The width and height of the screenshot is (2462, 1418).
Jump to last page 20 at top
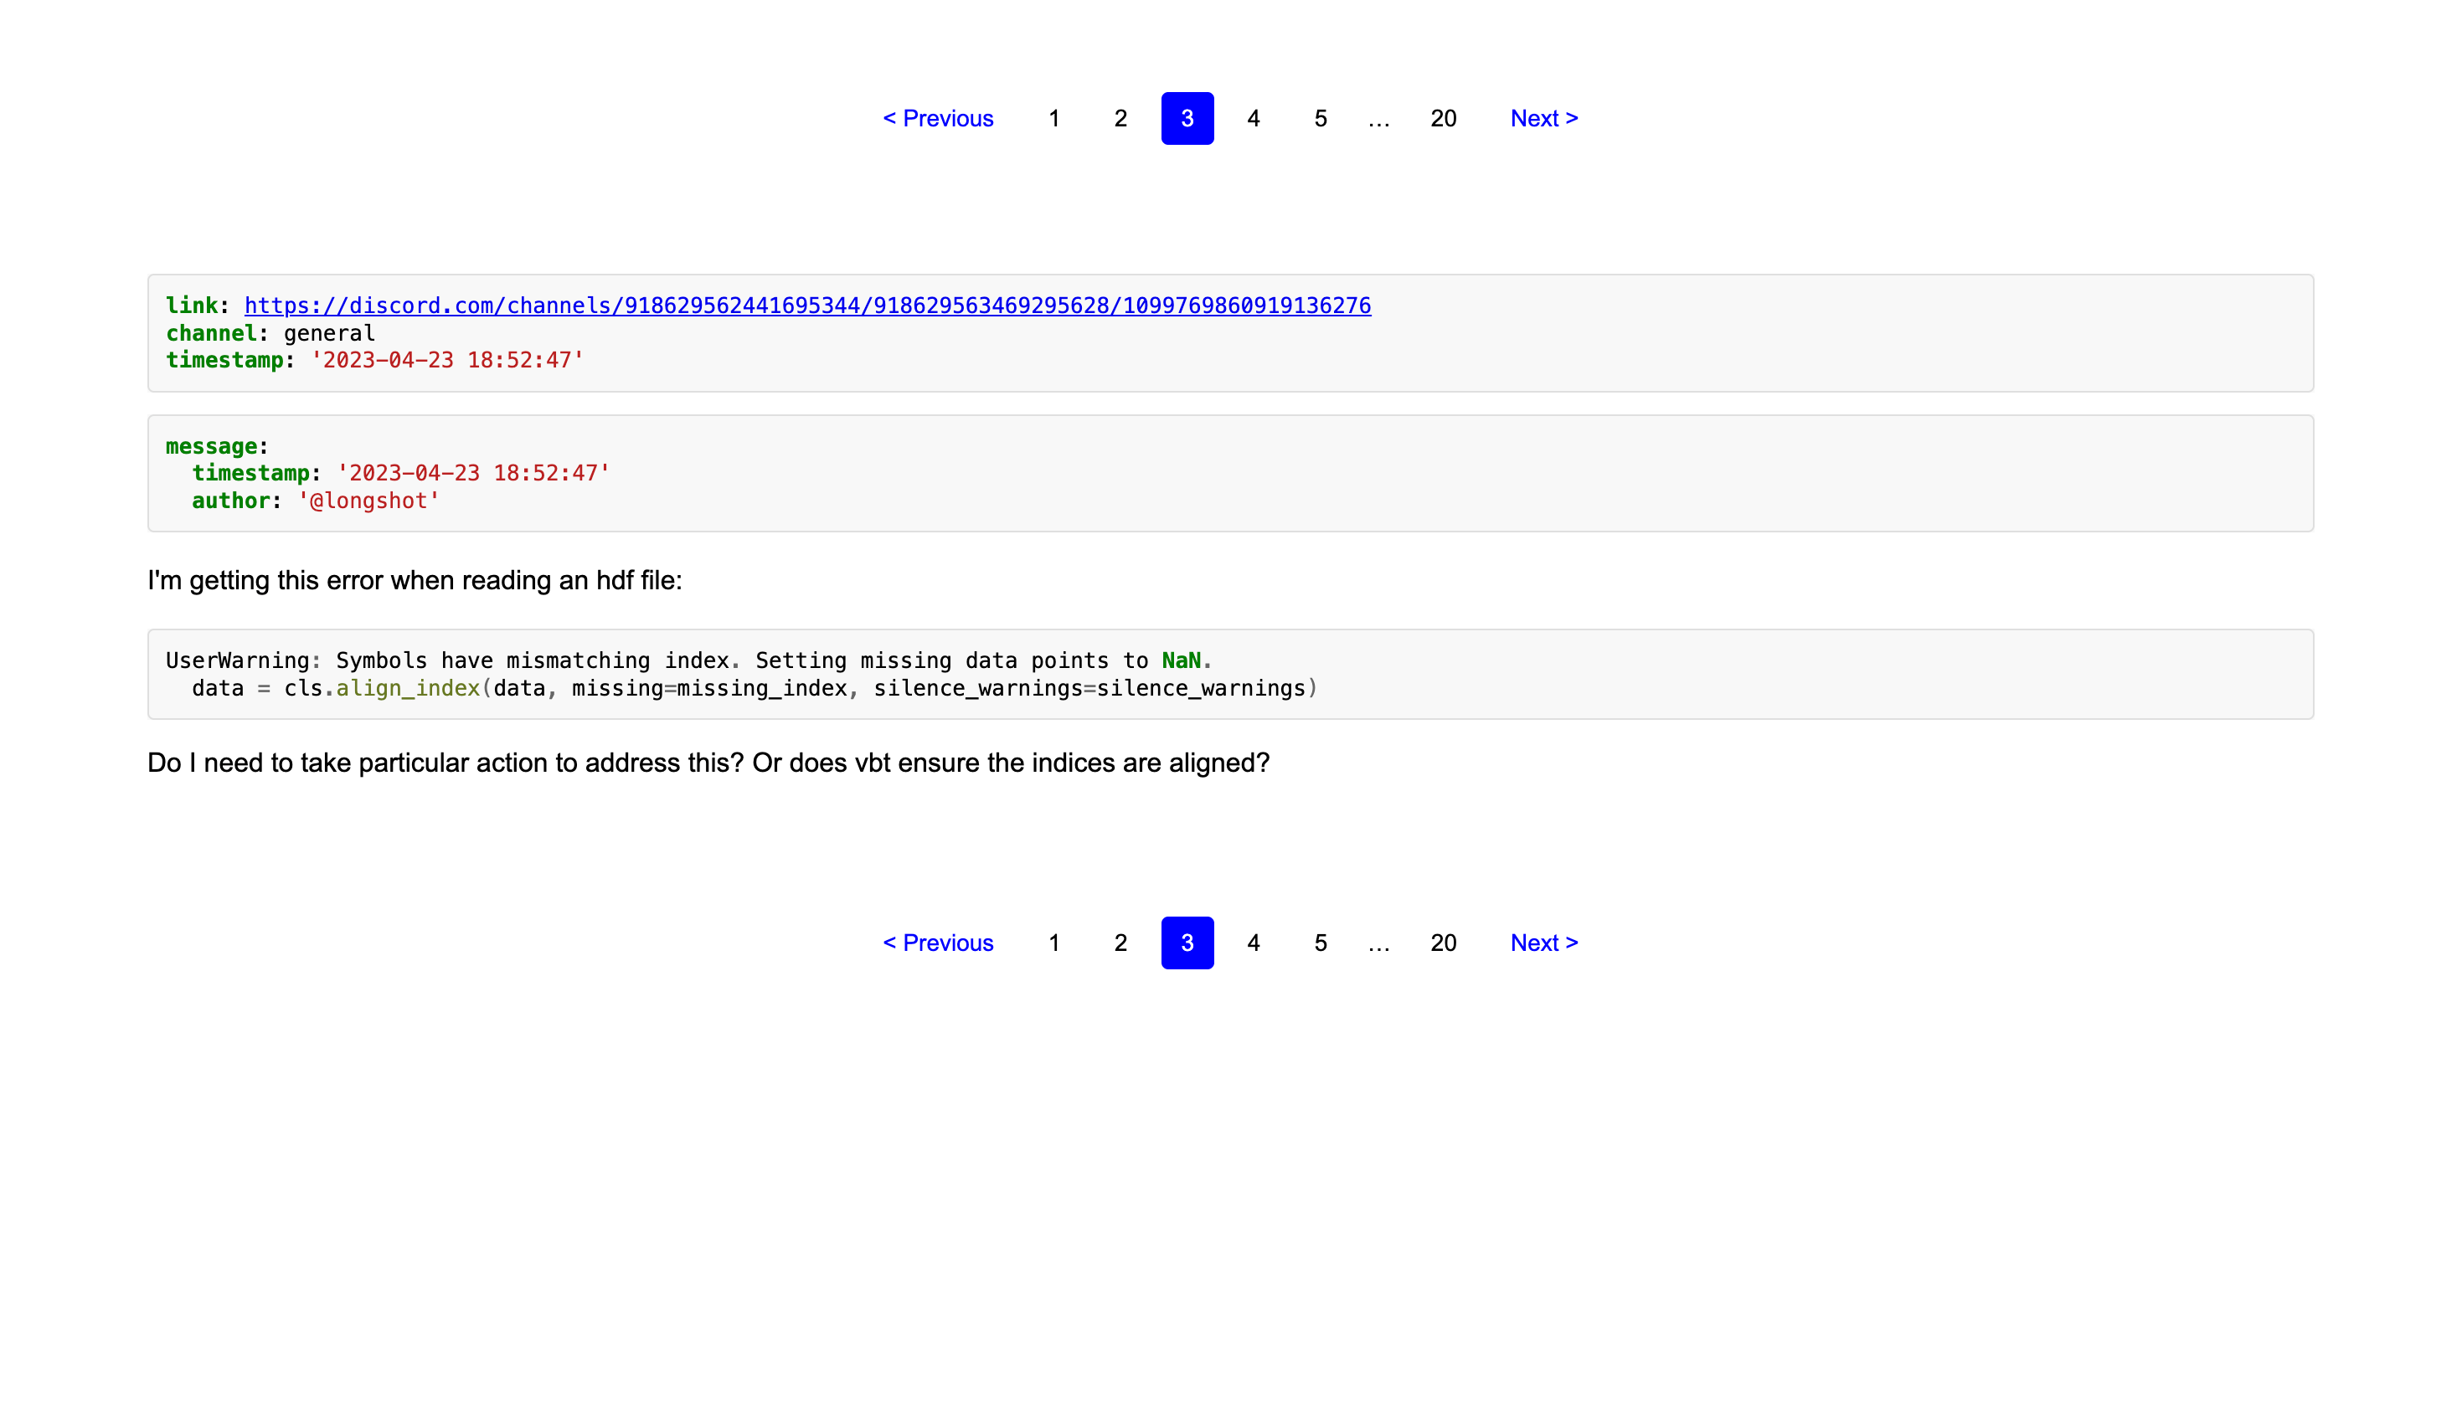(x=1443, y=119)
